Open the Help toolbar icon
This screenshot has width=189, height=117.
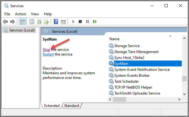56,22
